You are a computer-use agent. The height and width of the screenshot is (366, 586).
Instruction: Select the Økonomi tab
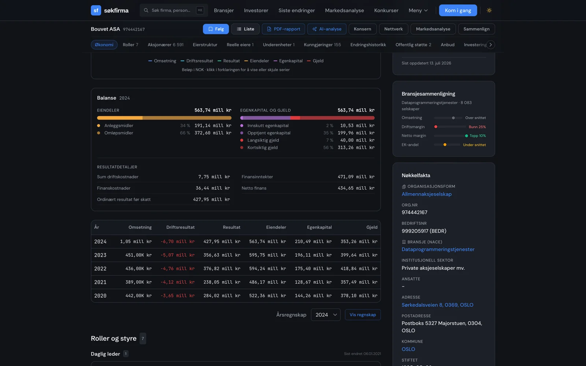point(104,45)
